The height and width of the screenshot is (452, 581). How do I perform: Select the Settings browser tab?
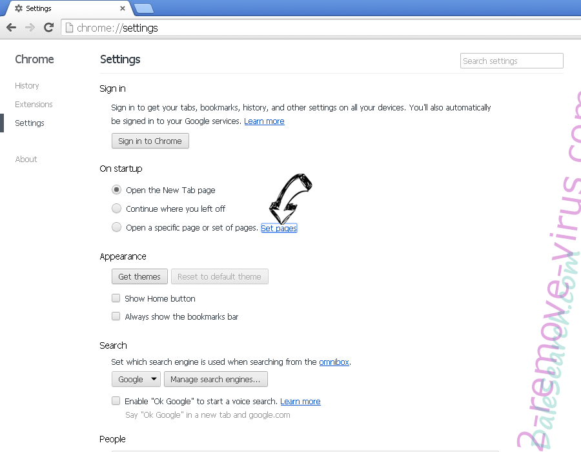[68, 8]
